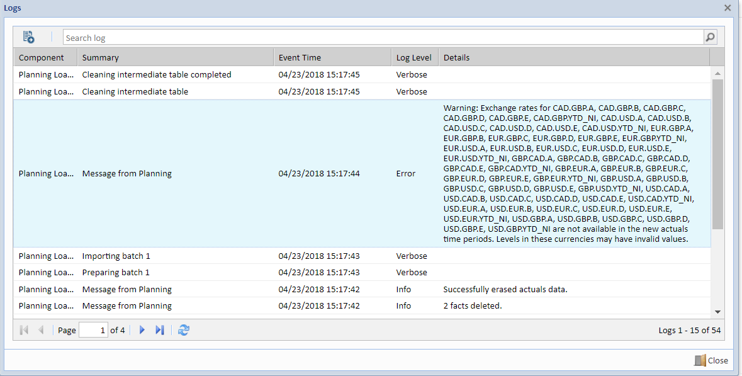Select the 'Preparing batch 1' row
Image resolution: width=742 pixels, height=376 pixels.
point(362,272)
